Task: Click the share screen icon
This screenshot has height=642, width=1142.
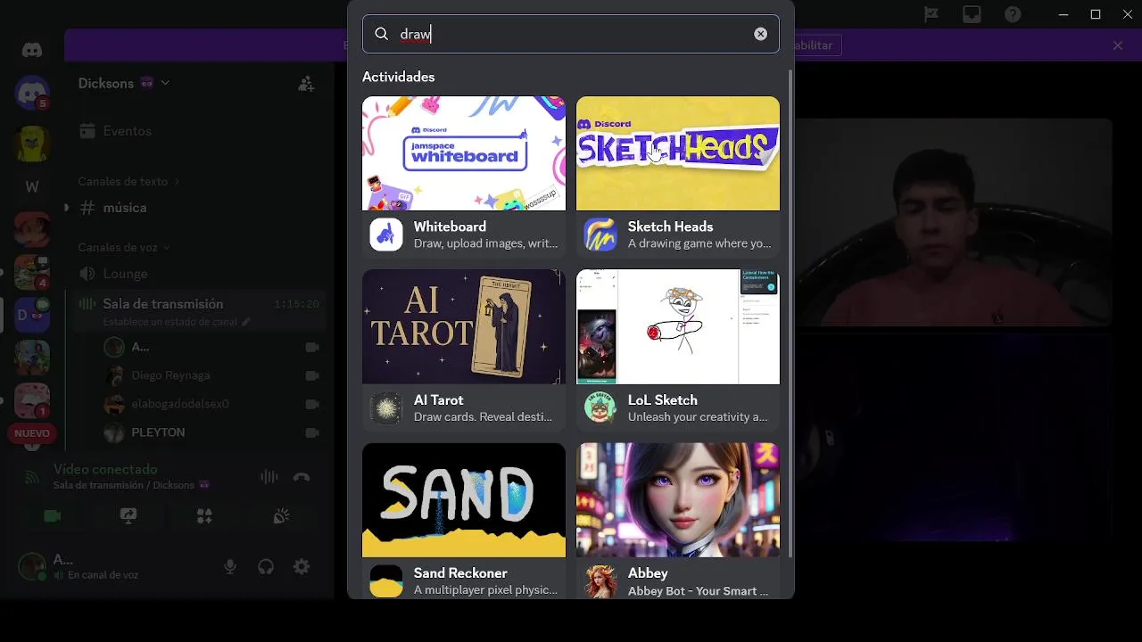Action: pyautogui.click(x=128, y=516)
